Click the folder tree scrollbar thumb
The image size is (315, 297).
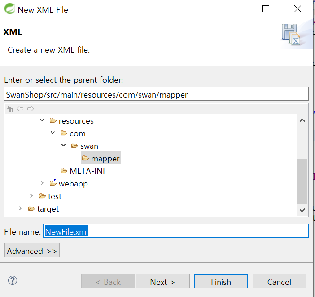pos(302,182)
